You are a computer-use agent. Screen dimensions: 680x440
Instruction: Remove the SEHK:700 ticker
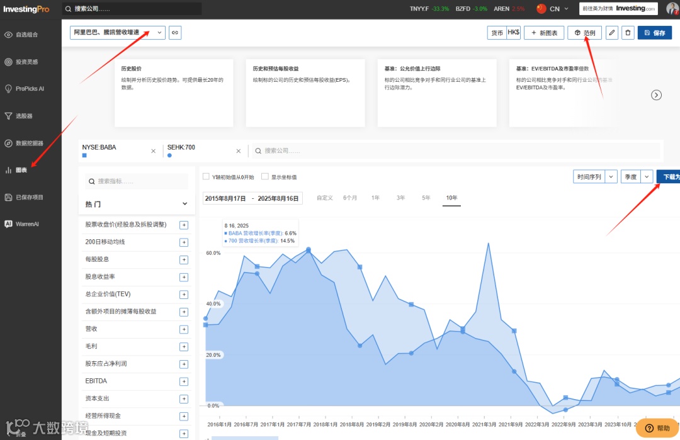(x=238, y=151)
